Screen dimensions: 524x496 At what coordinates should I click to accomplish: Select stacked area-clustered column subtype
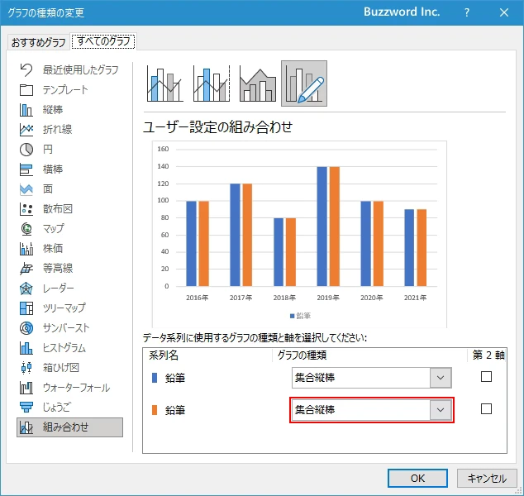coord(258,83)
